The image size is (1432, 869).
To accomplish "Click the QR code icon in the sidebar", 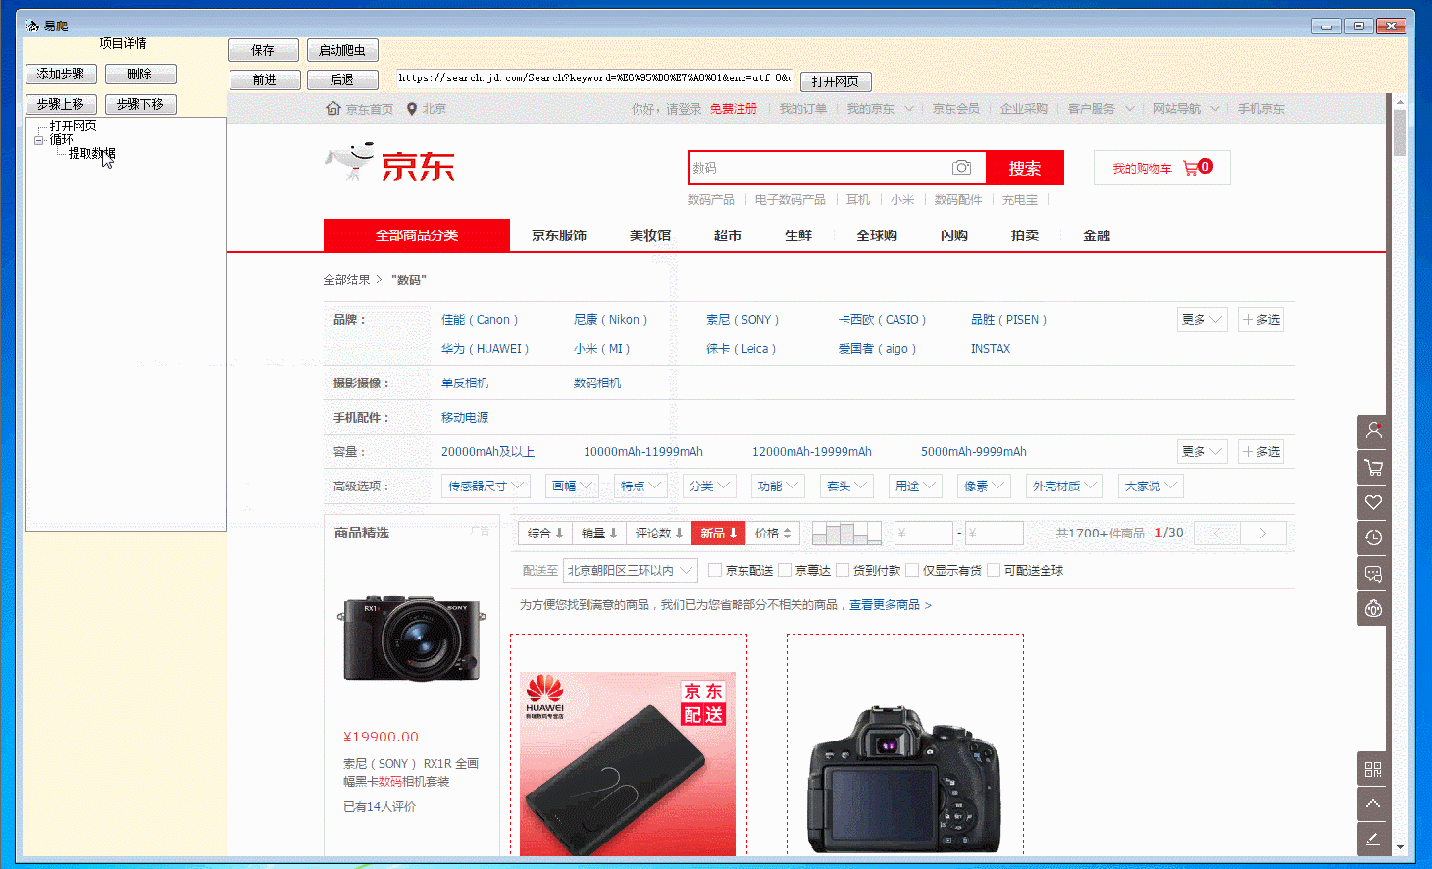I will [1373, 769].
